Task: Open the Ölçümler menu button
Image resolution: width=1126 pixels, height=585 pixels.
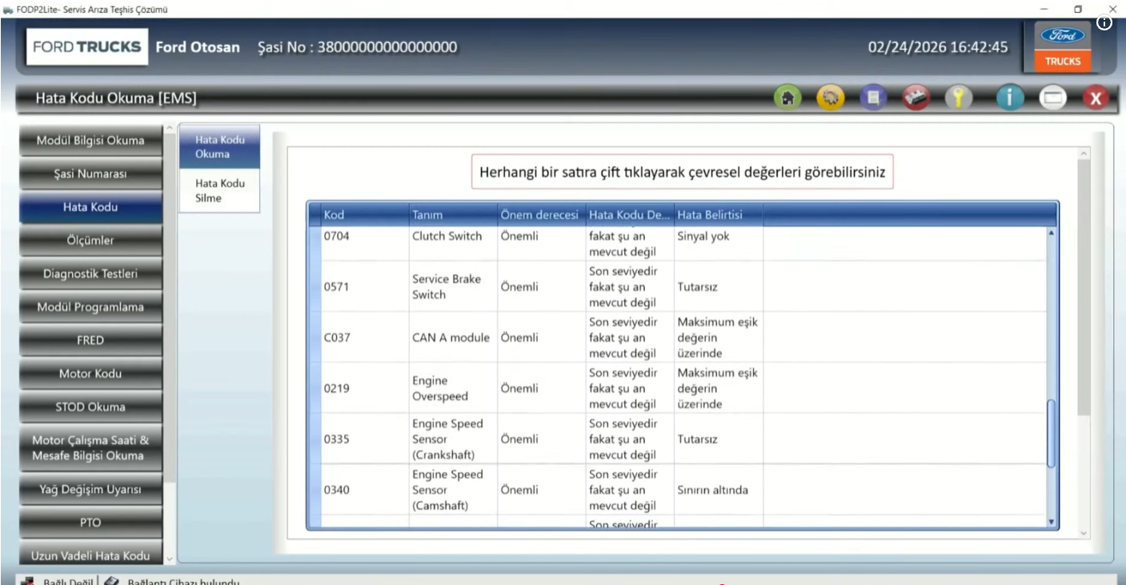Action: point(90,240)
